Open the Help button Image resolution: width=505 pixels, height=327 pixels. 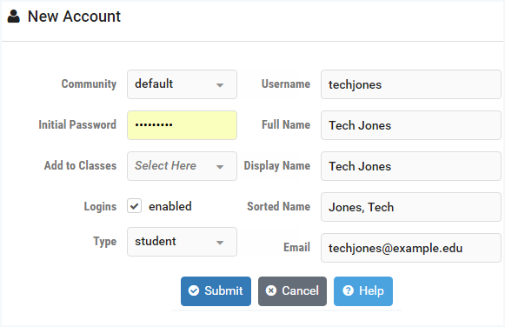(x=363, y=291)
